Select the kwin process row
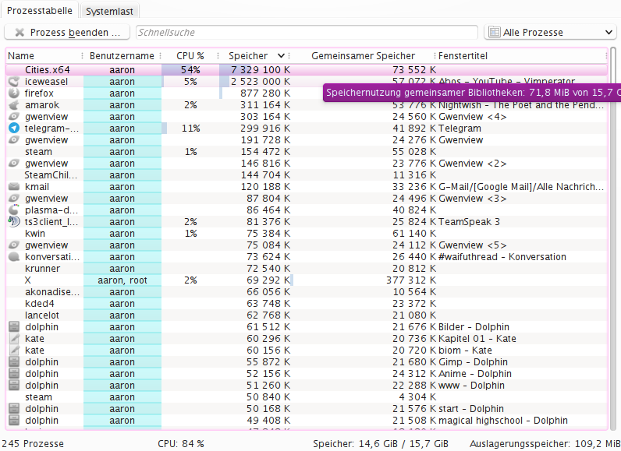 [307, 234]
